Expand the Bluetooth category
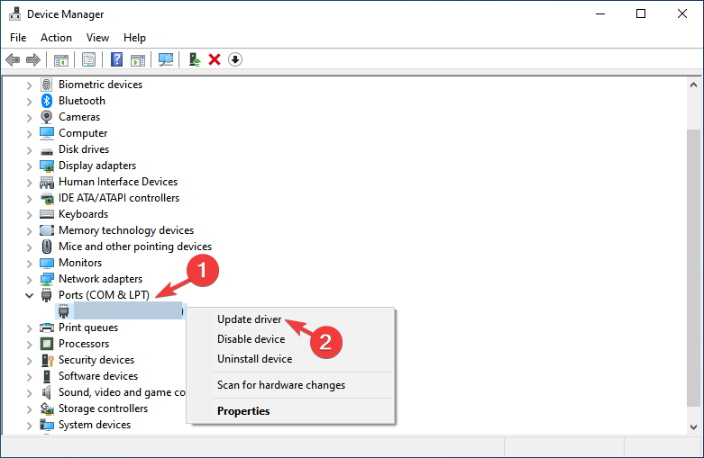 pos(29,102)
